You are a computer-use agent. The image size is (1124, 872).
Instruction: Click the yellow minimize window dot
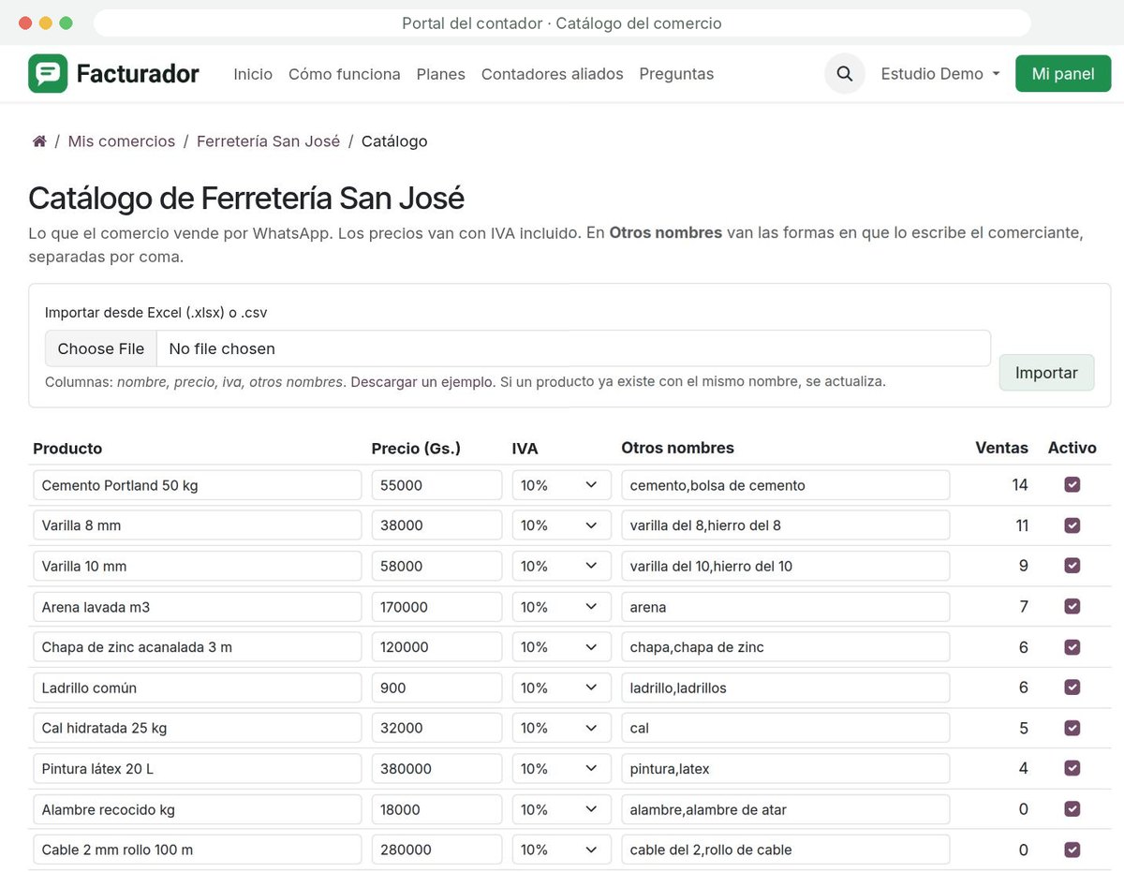(45, 22)
